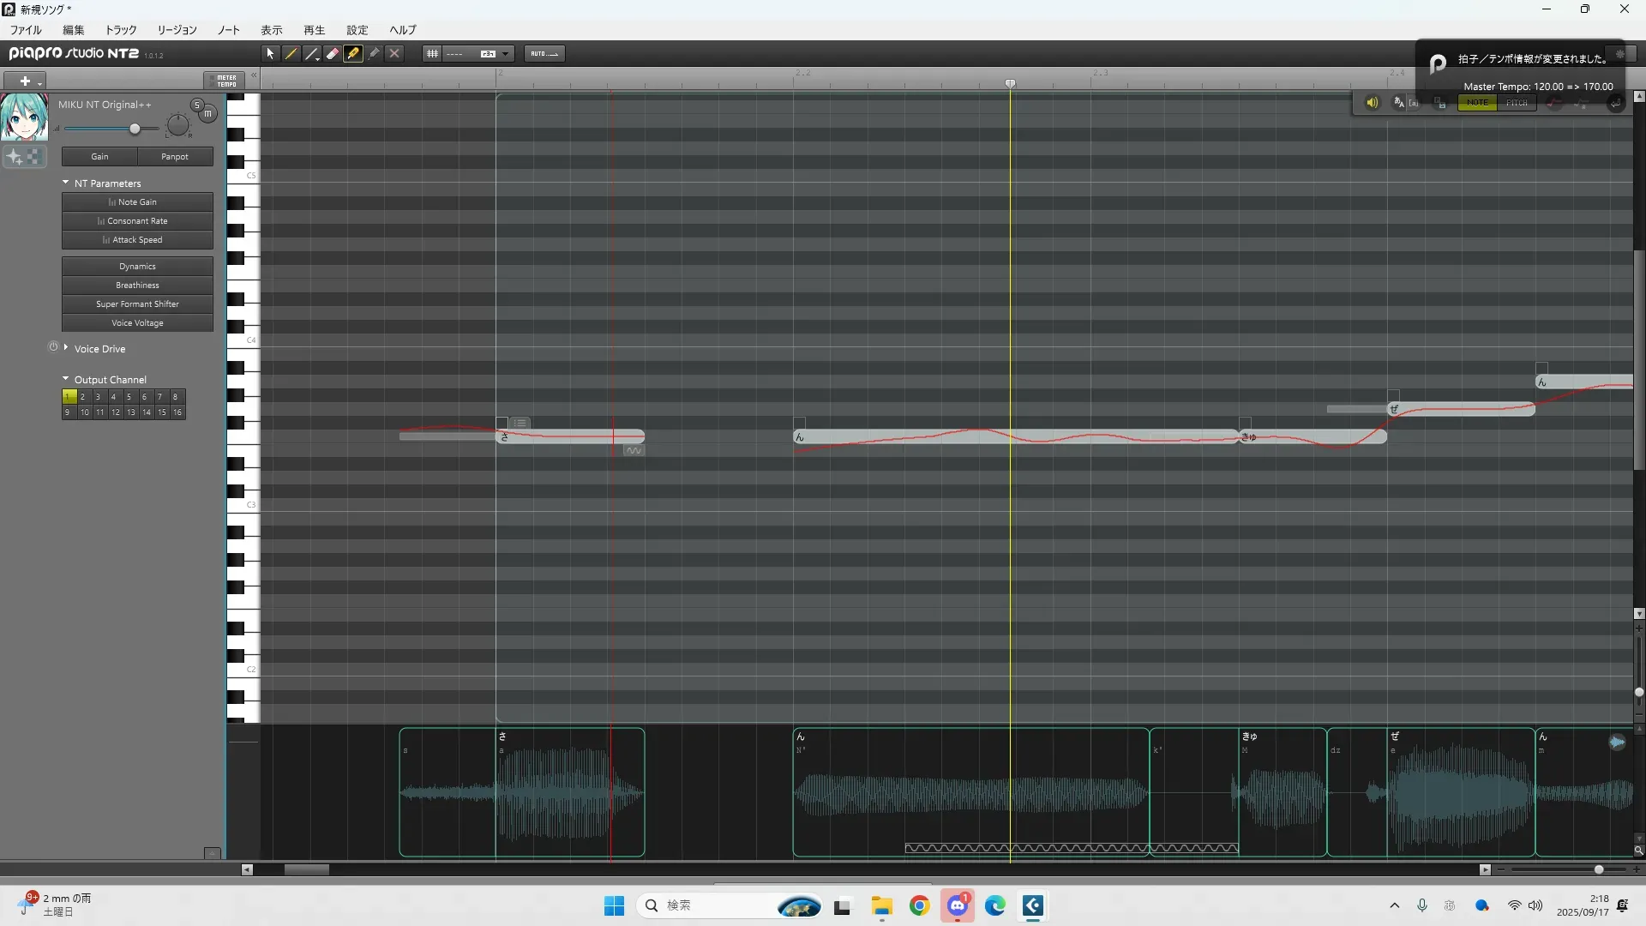Click the Breathiness parameter button
The height and width of the screenshot is (926, 1646).
point(137,286)
